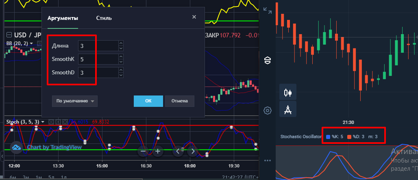Toggle fullscreen on the right chart

268,10
